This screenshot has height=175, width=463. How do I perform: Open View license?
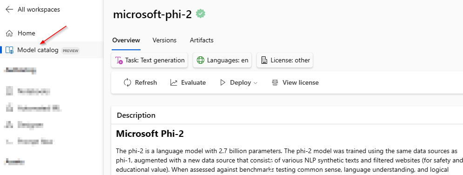pos(301,83)
